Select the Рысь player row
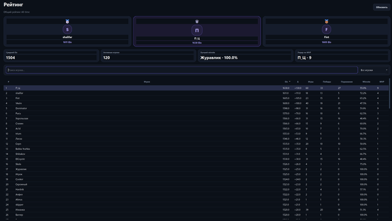392x221 pixels. [x=196, y=113]
